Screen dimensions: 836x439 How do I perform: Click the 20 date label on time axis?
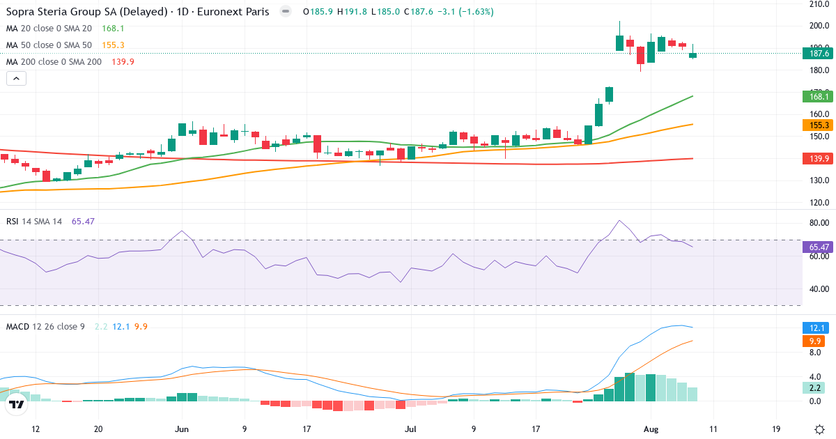(x=98, y=429)
